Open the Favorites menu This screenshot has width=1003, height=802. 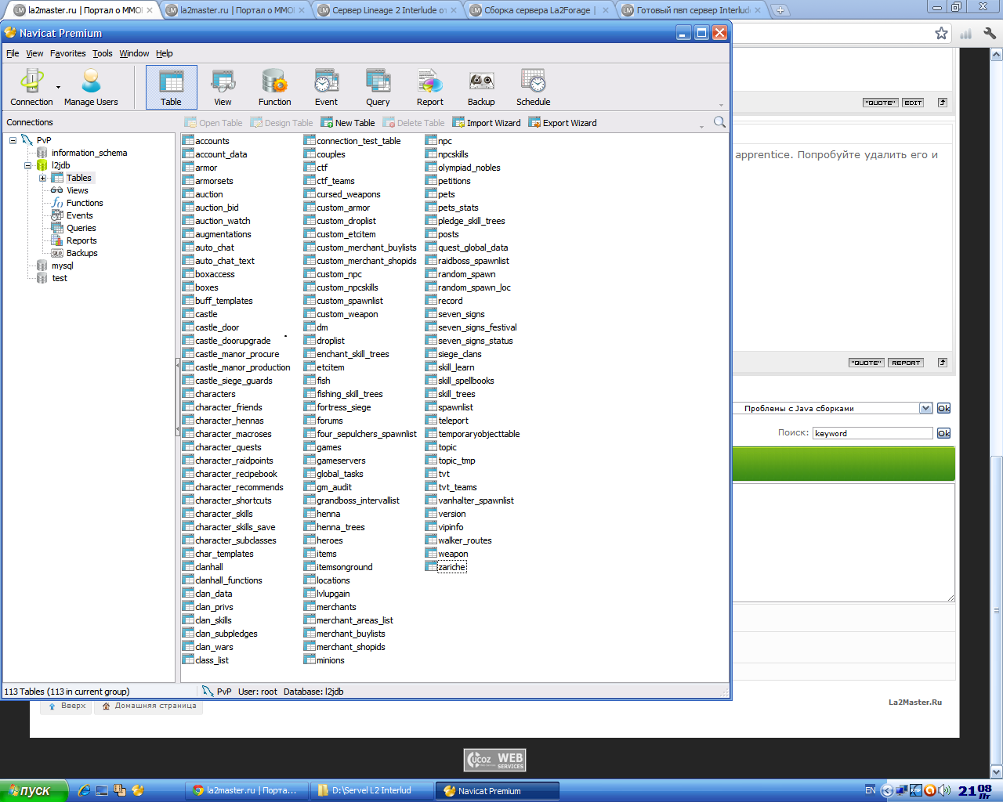pyautogui.click(x=67, y=53)
